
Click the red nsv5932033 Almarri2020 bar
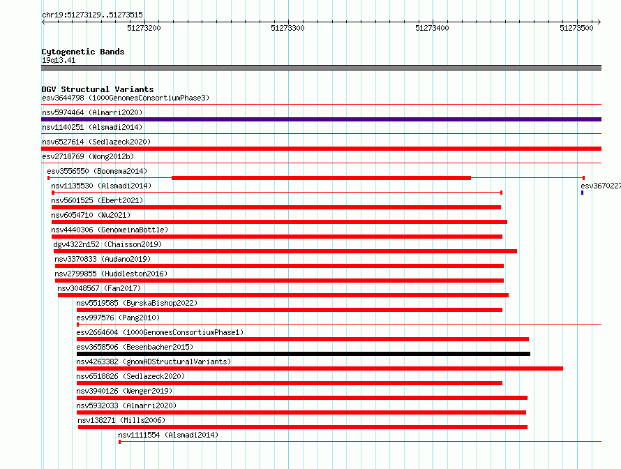[301, 412]
